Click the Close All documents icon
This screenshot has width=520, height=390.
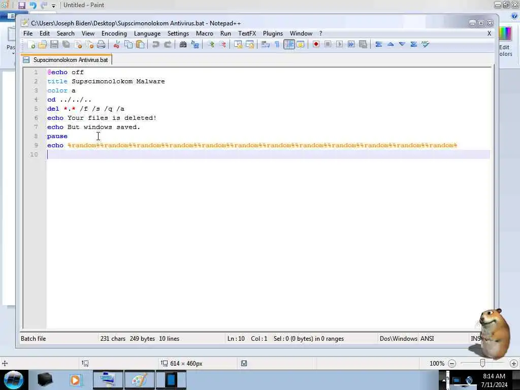point(89,45)
